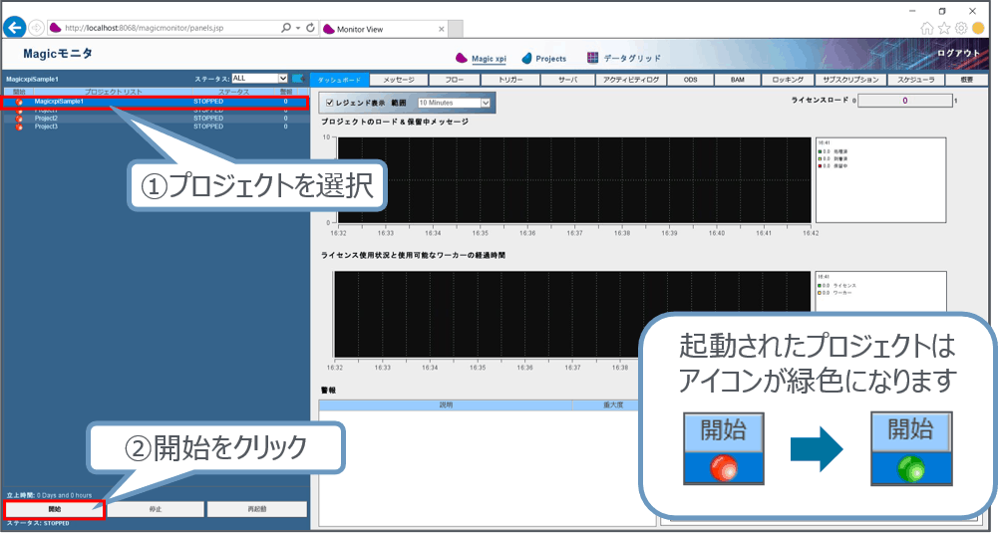The width and height of the screenshot is (998, 533).
Task: Click the ログアウト logout link
Action: 960,54
